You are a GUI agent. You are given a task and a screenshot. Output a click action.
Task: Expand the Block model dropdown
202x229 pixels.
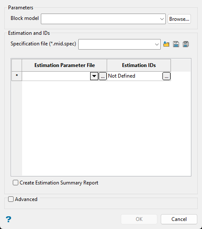(x=162, y=19)
